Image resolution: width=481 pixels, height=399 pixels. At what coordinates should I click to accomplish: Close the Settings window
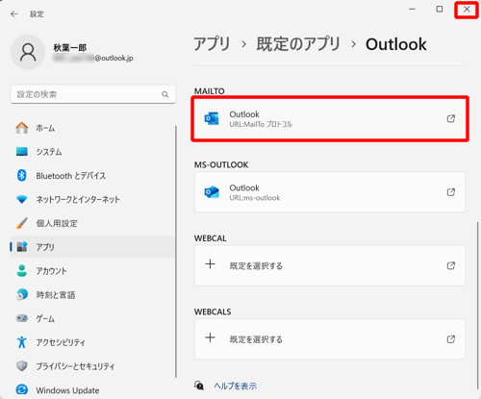pyautogui.click(x=467, y=10)
